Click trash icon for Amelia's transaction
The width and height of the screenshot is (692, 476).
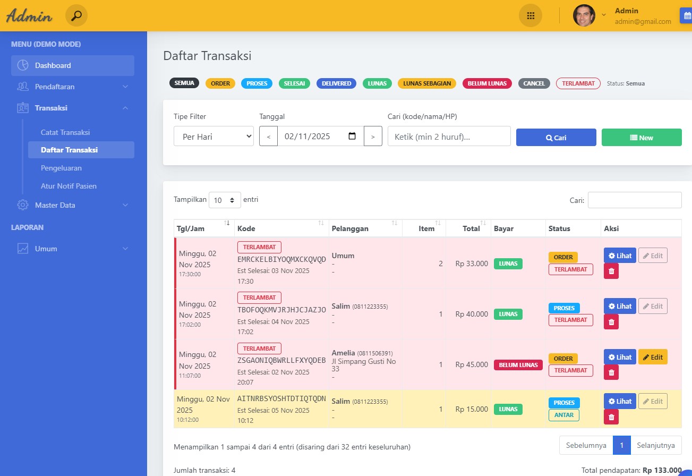[x=611, y=372]
